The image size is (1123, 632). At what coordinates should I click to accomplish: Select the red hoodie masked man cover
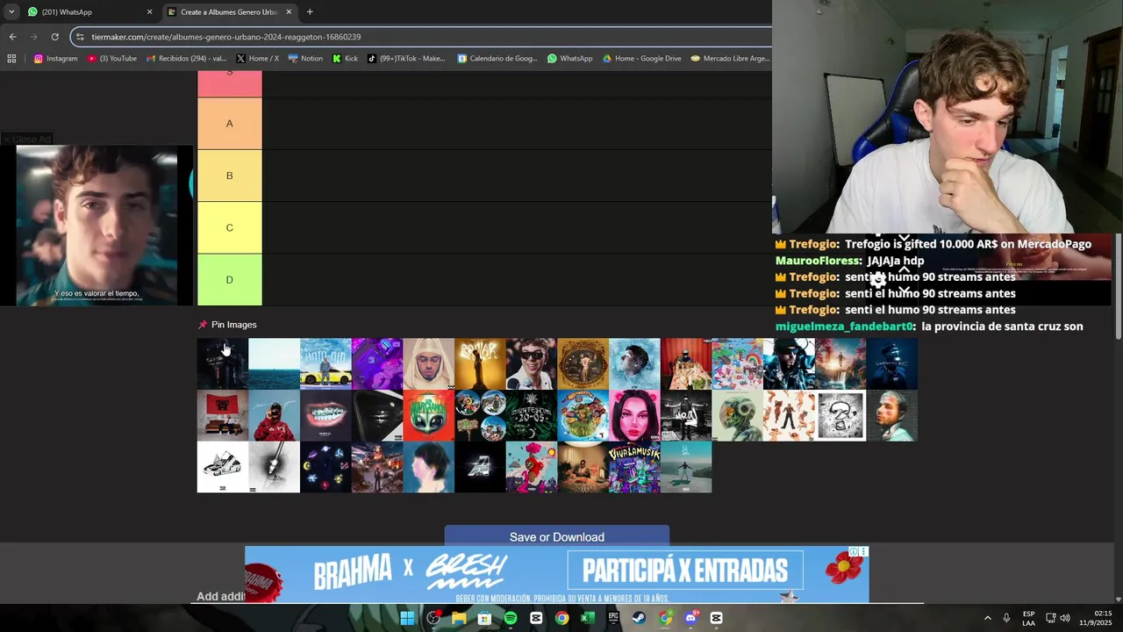[274, 415]
